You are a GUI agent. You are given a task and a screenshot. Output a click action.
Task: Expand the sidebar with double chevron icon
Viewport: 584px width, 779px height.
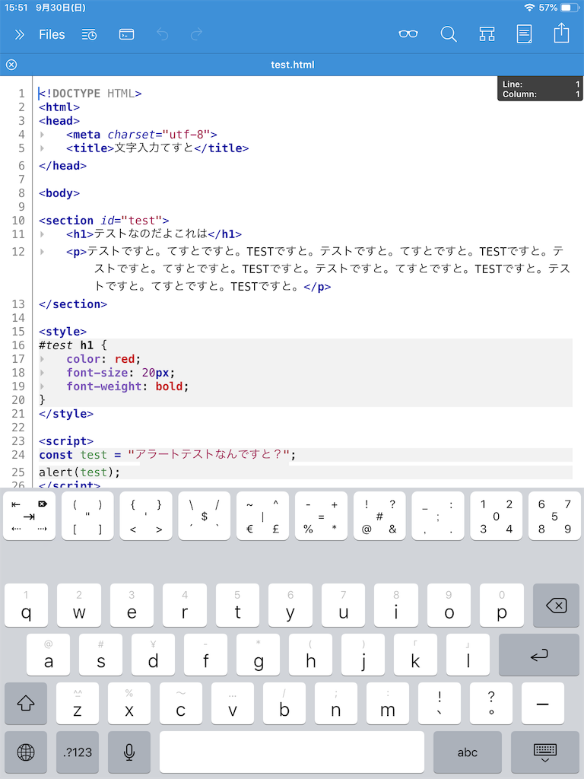(19, 34)
